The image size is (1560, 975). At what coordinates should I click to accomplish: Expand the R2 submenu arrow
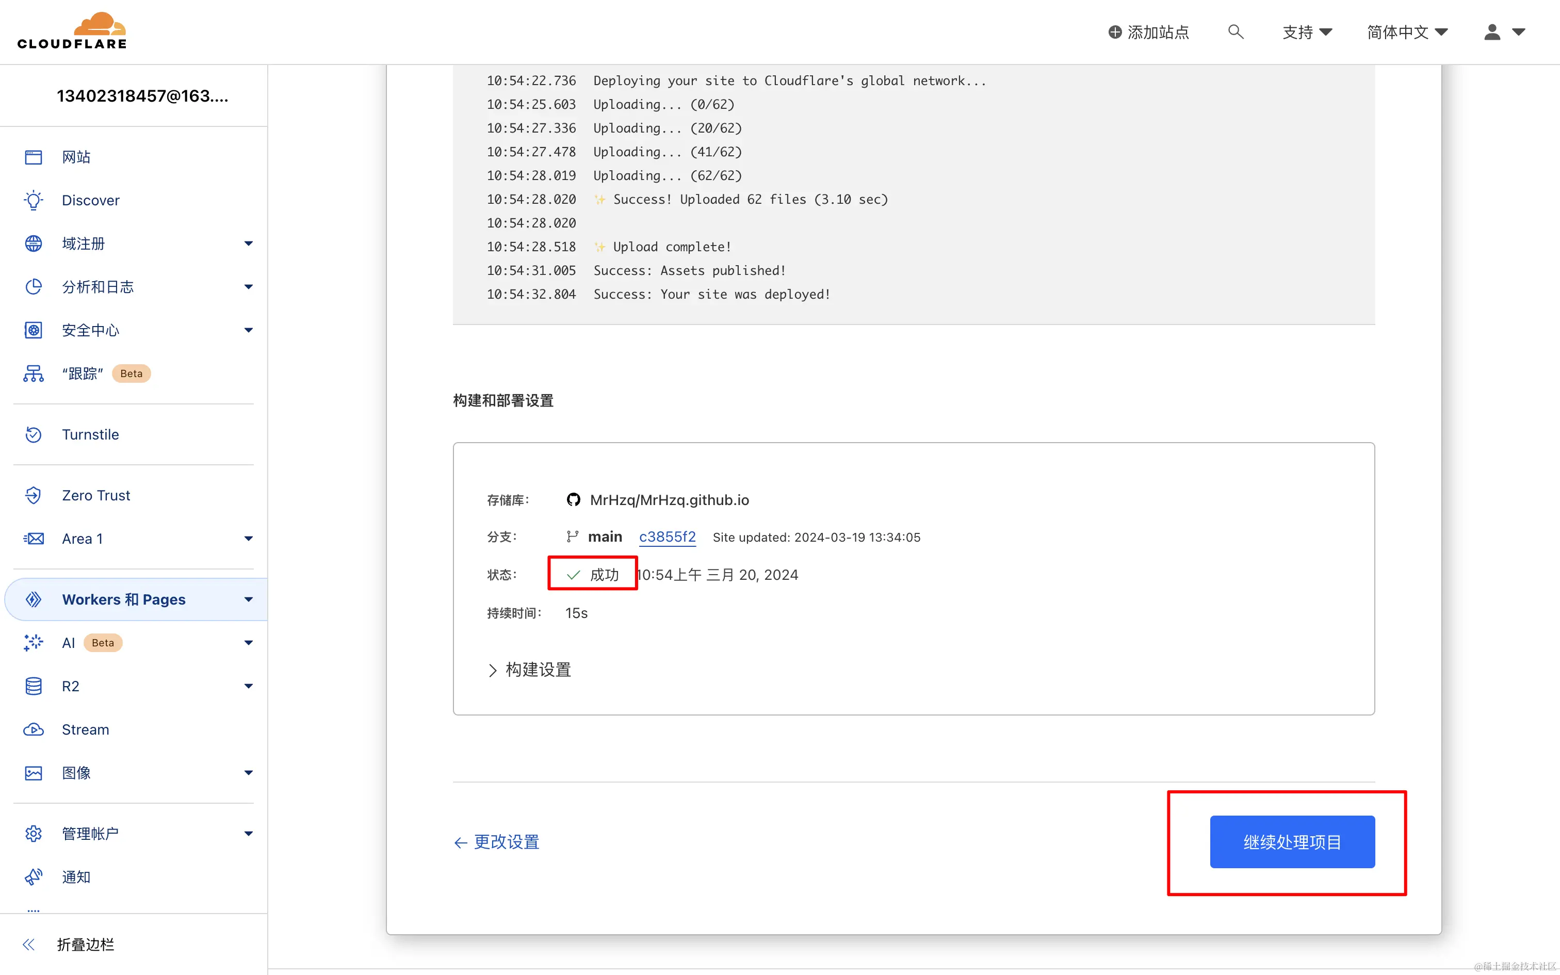(x=248, y=686)
